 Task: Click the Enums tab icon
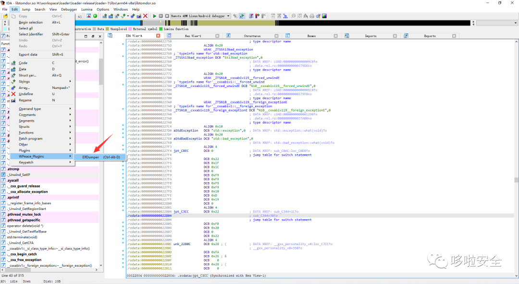[288, 36]
